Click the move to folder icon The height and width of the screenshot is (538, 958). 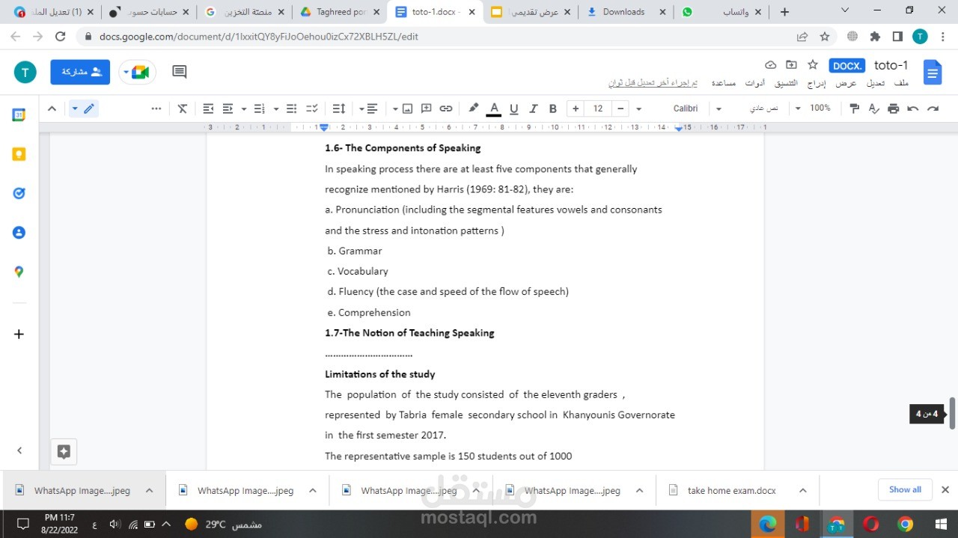[x=791, y=65]
